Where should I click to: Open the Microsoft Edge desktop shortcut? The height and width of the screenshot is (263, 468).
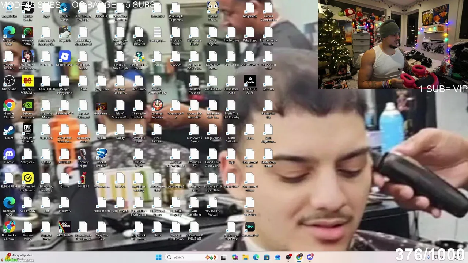point(9,36)
